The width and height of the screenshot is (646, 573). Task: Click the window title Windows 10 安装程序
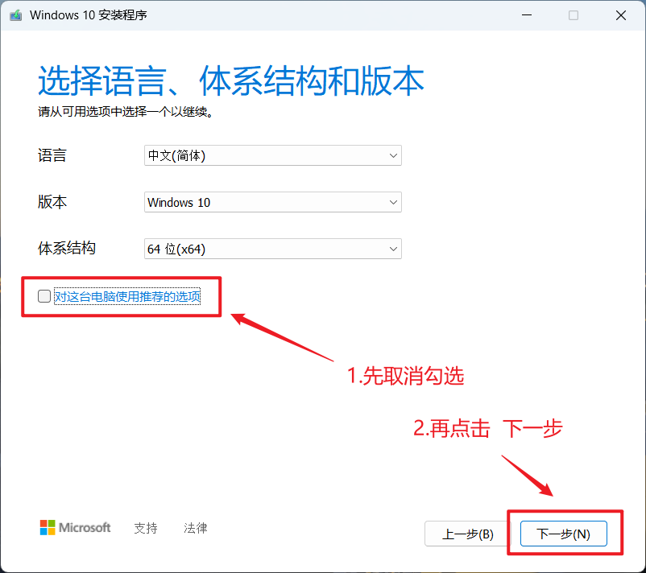88,15
